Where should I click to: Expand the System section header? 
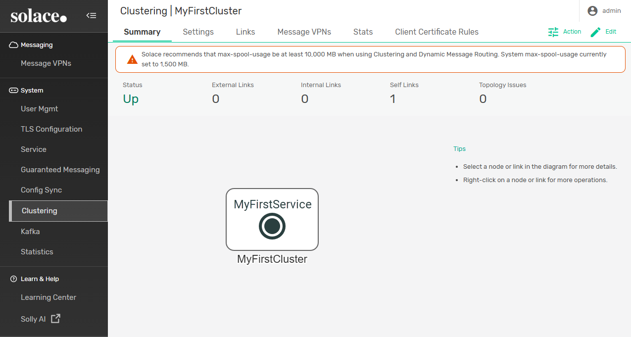(x=32, y=91)
